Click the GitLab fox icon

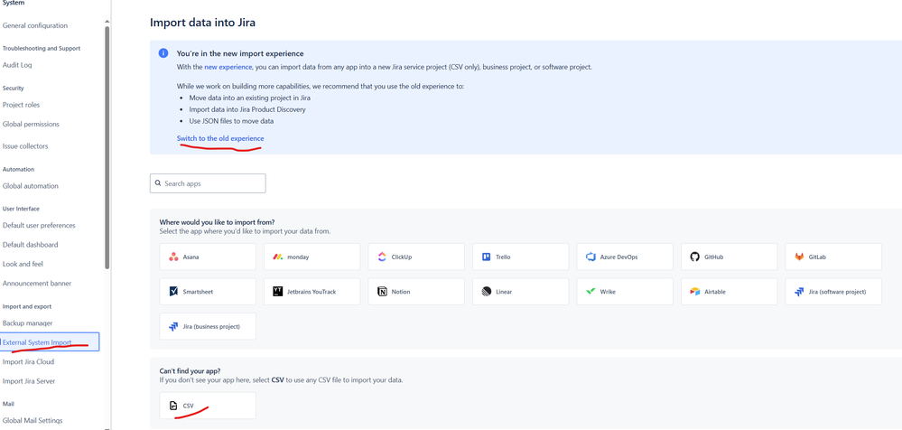pyautogui.click(x=799, y=257)
